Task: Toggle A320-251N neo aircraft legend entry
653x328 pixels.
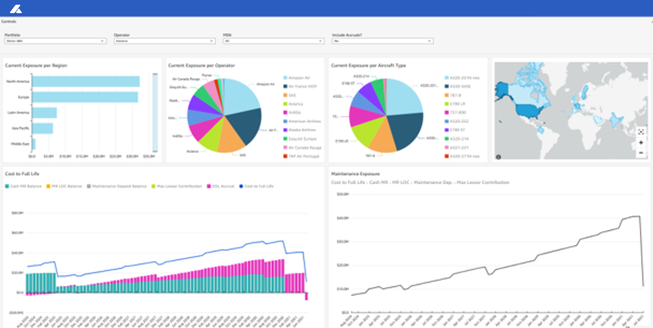Action: pos(462,78)
